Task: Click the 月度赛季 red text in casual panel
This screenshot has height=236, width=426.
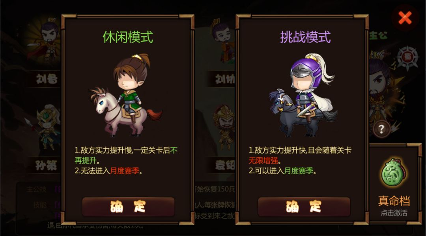Action: point(124,171)
